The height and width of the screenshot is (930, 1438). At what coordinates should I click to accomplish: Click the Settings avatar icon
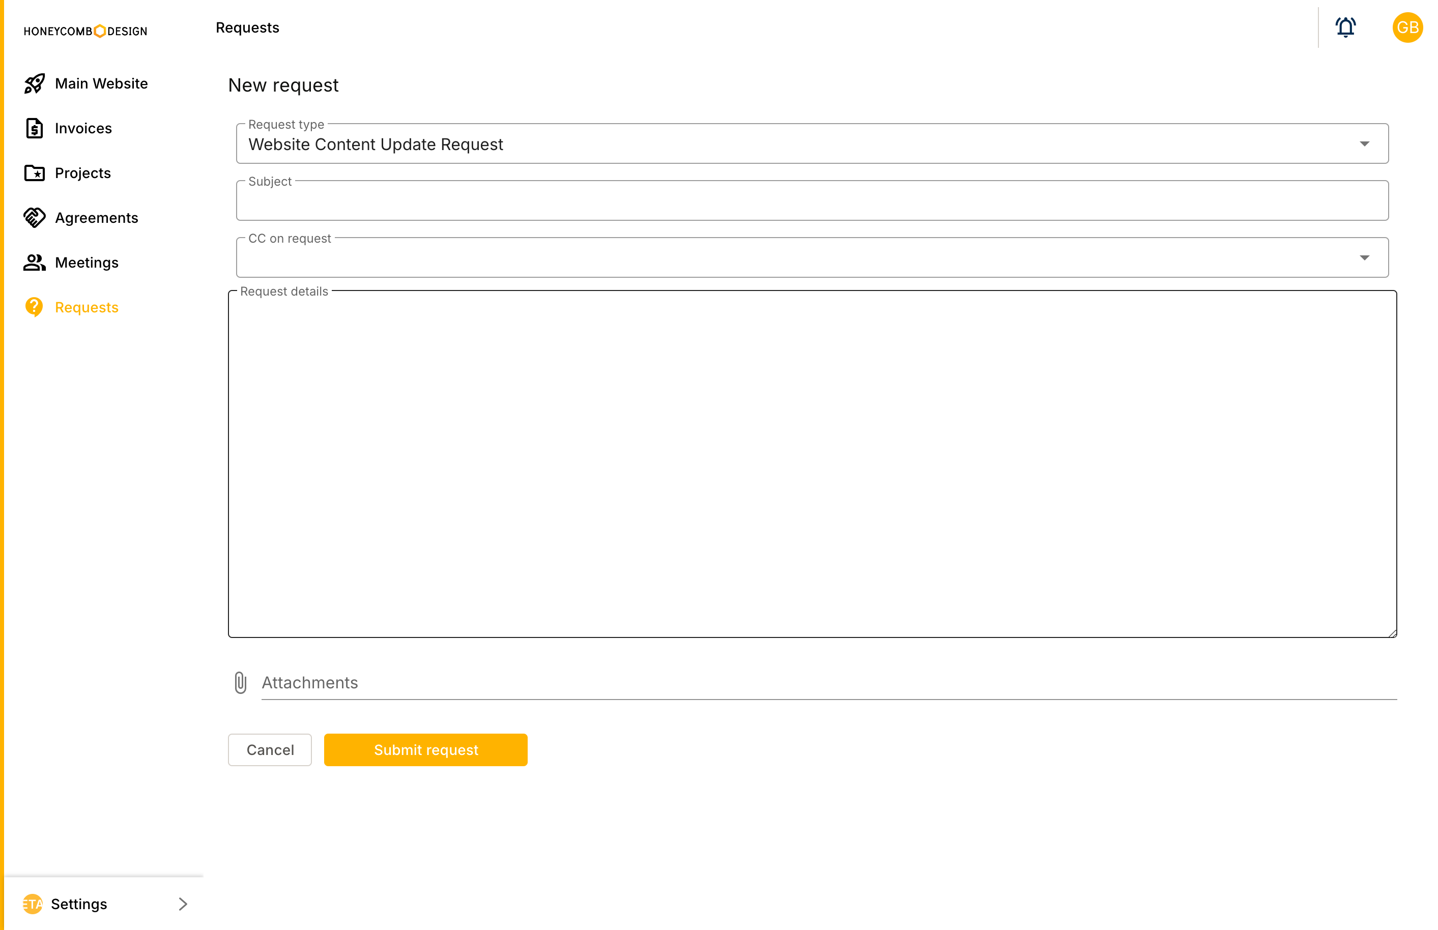pyautogui.click(x=33, y=904)
